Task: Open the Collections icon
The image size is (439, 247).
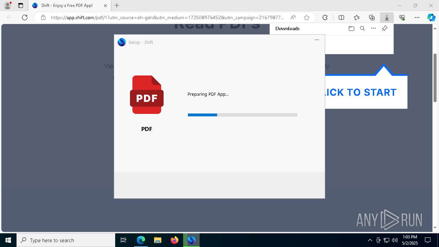Action: (372, 17)
